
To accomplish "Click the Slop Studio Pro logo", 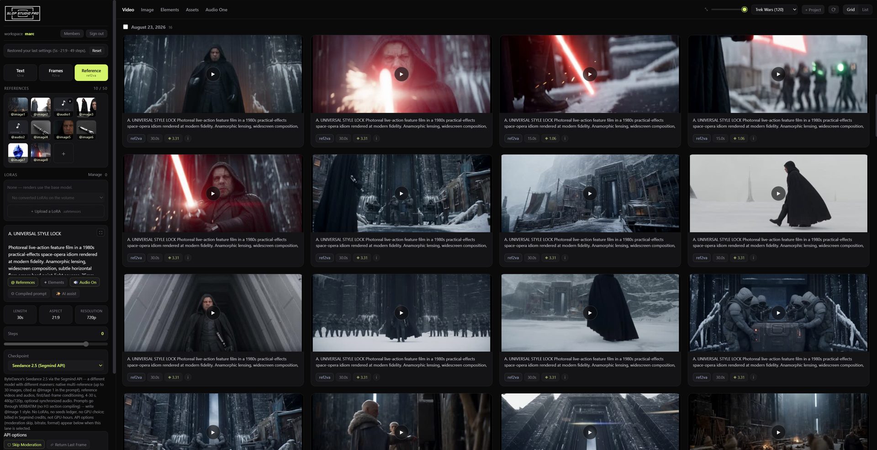I will tap(22, 13).
